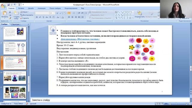Select the right arrow shape in gallery
Screen dimensions: 192x108
pyautogui.click(x=125, y=15)
